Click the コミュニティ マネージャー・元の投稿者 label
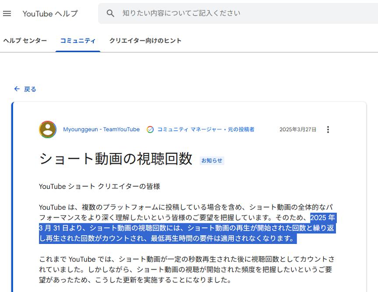This screenshot has height=292, width=378. click(205, 129)
